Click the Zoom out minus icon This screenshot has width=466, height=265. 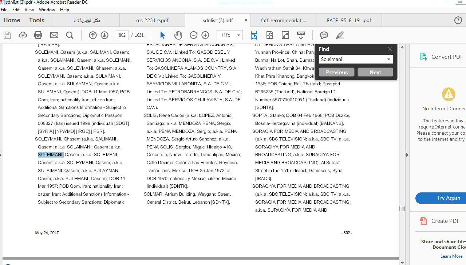194,35
